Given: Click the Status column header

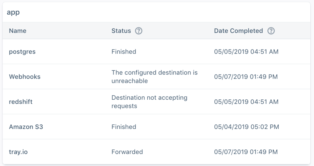Looking at the screenshot, I should 121,31.
